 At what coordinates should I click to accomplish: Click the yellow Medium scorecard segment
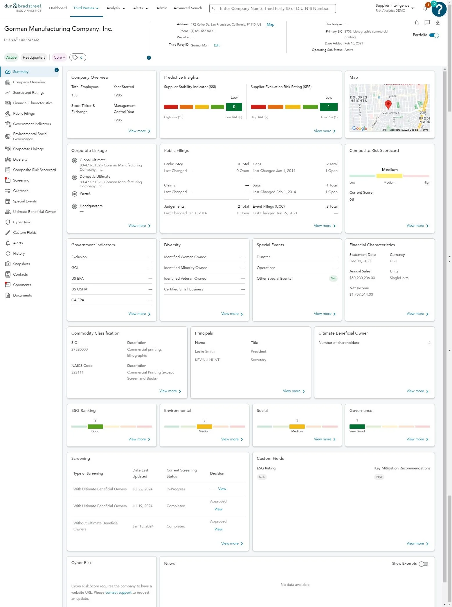389,176
